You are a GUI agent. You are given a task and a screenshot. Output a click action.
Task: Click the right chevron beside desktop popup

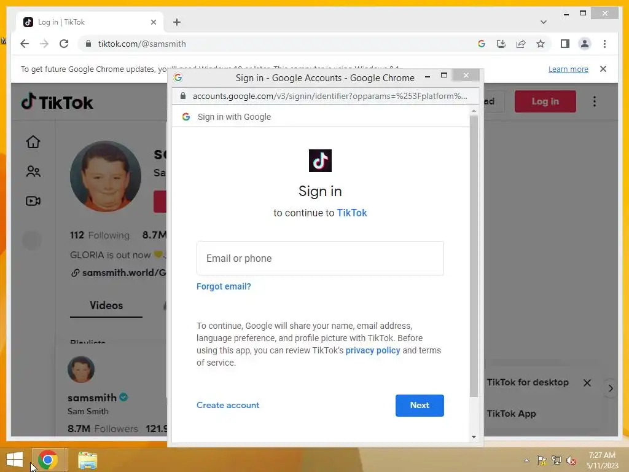(610, 388)
